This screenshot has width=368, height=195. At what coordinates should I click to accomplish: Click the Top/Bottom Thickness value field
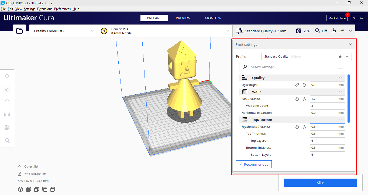coord(327,127)
